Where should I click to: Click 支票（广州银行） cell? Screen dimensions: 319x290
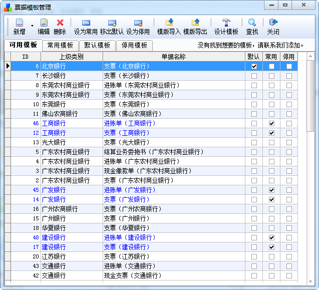click(x=174, y=218)
